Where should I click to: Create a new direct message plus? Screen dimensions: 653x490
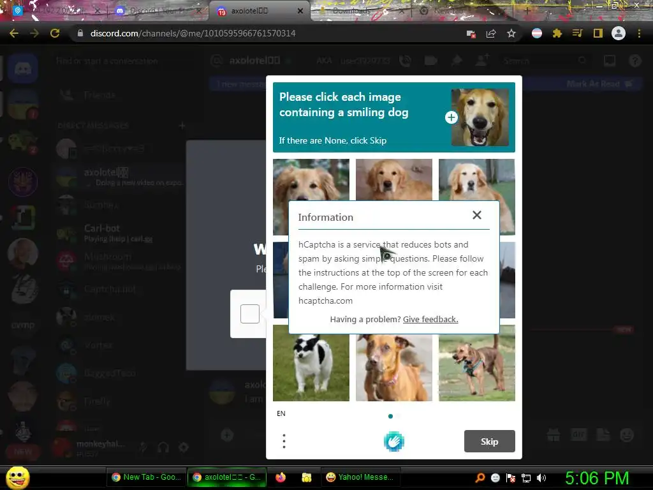point(182,126)
